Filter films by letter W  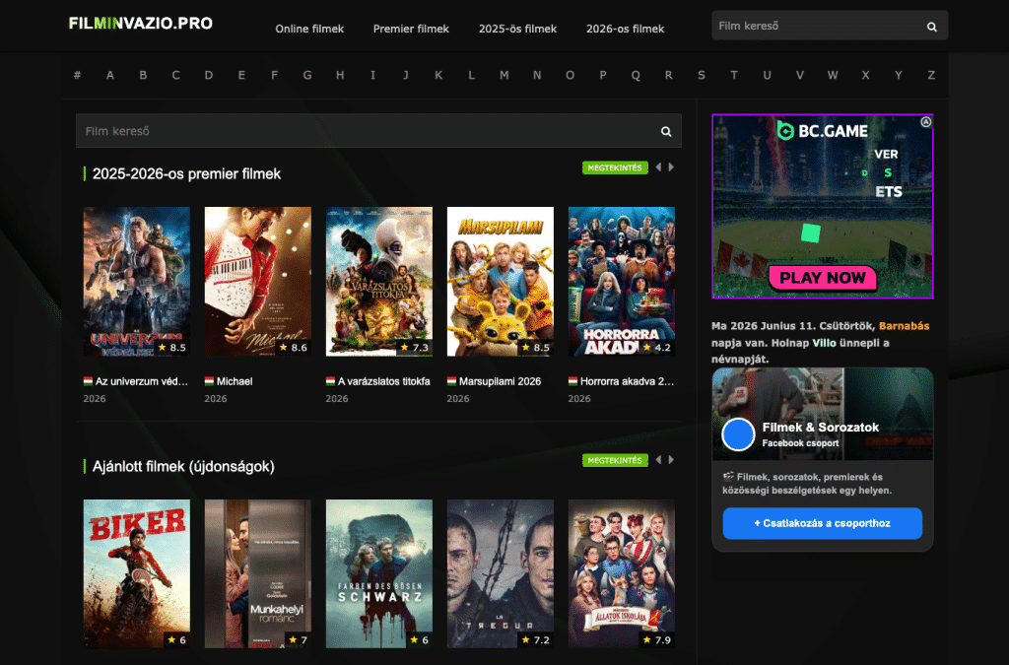click(833, 75)
